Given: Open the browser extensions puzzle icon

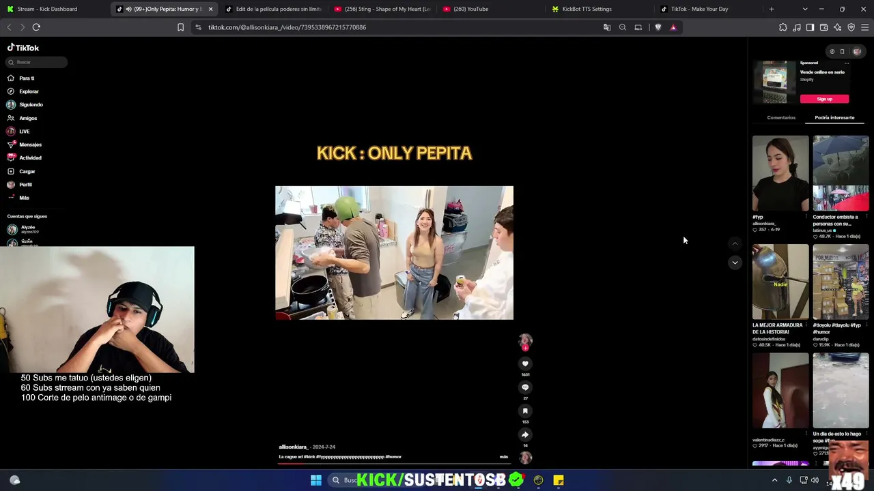Looking at the screenshot, I should point(783,27).
